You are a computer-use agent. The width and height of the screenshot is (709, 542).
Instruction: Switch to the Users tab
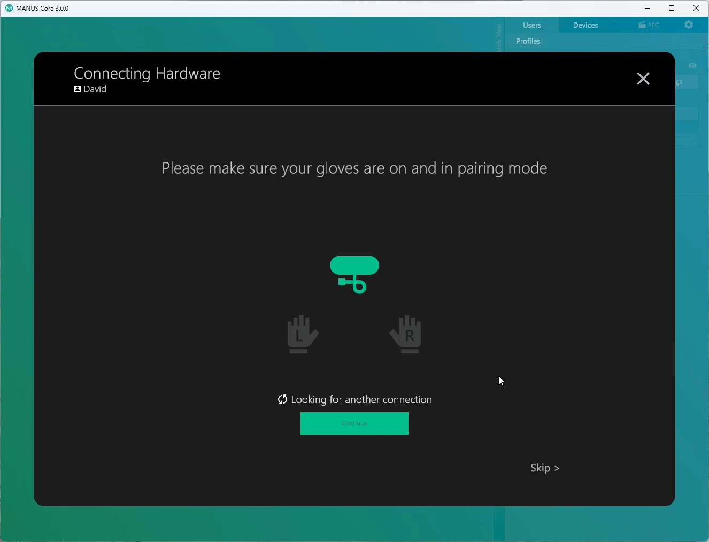[x=531, y=25]
